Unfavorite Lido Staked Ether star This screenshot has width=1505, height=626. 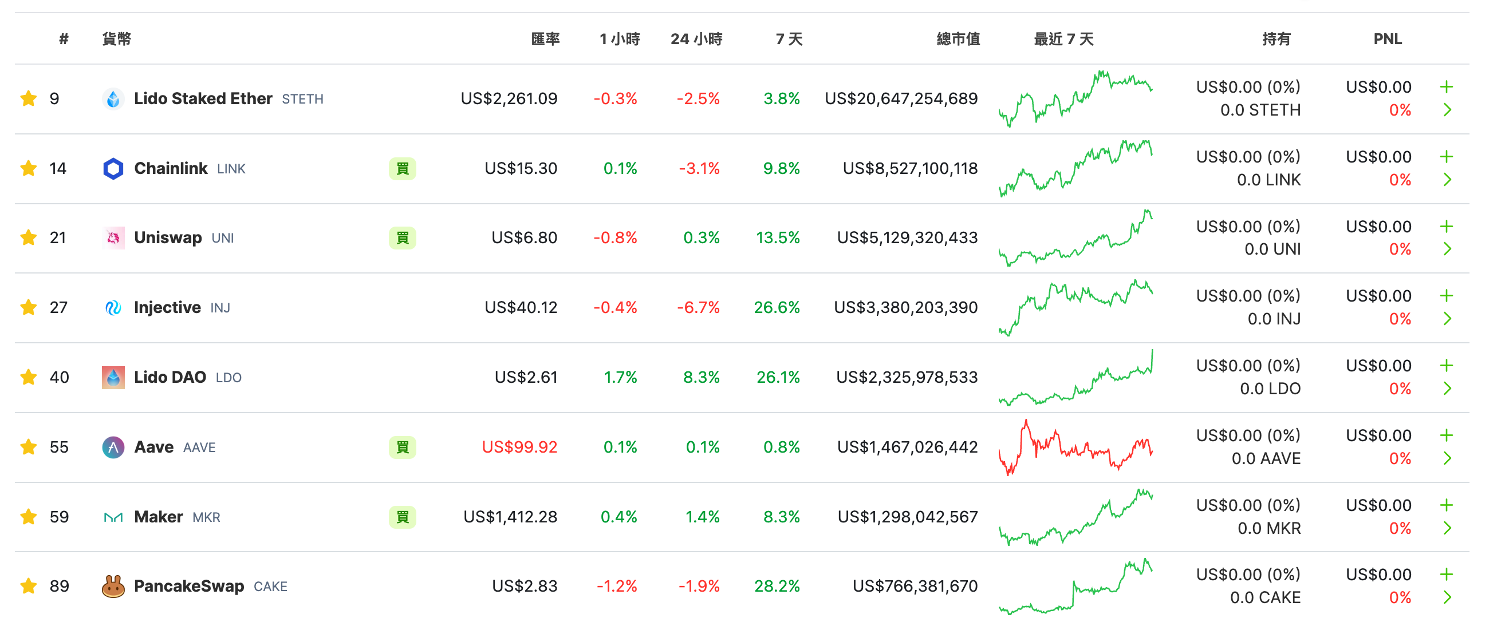(x=28, y=98)
